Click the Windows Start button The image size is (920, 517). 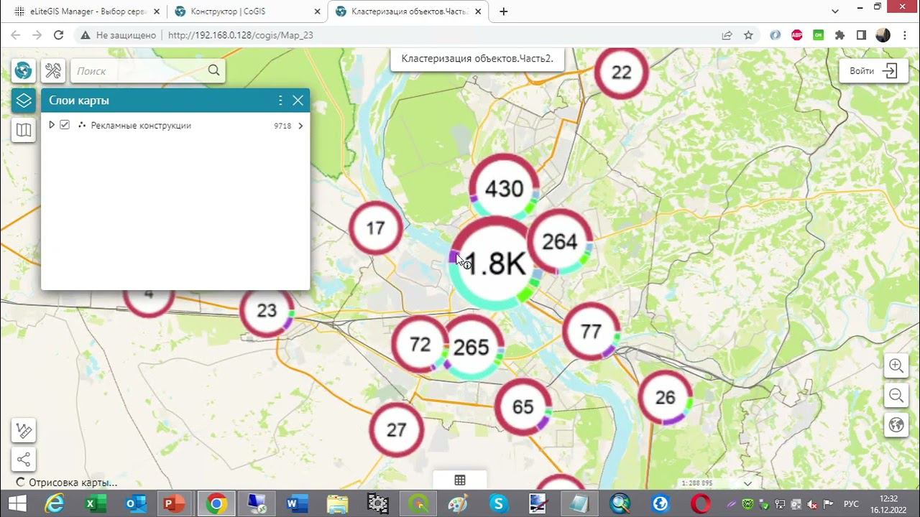point(17,503)
